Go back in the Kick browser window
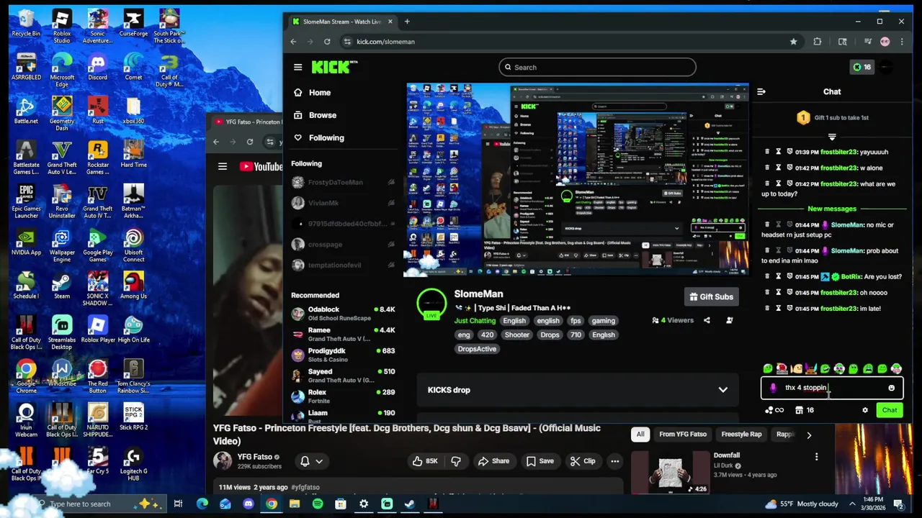Viewport: 922px width, 518px height. 293,42
